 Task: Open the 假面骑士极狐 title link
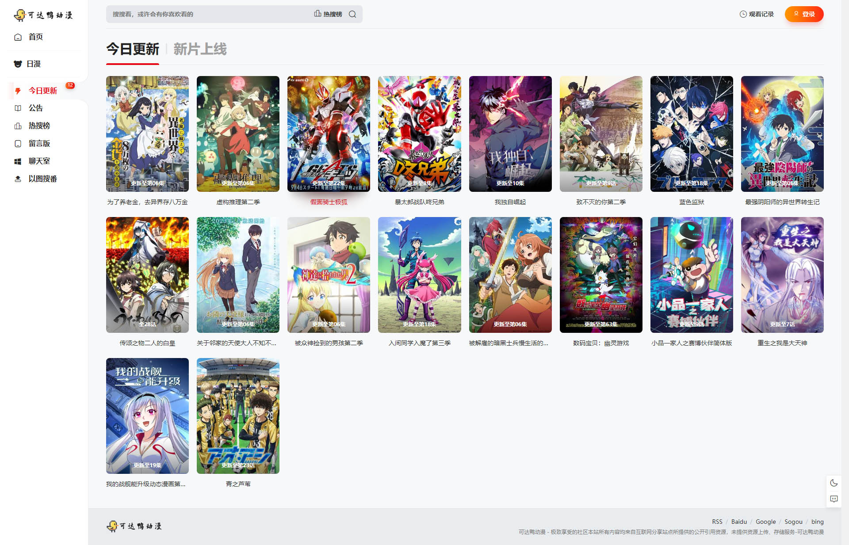[329, 202]
